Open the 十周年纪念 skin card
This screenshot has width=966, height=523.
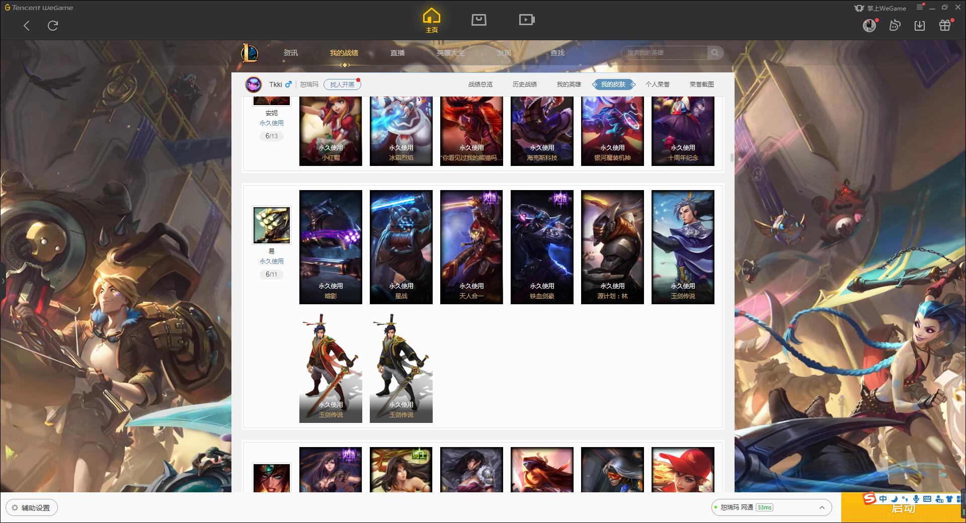pos(683,131)
